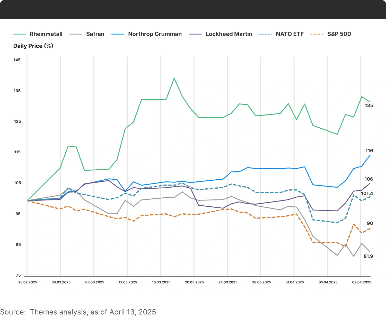The width and height of the screenshot is (386, 316).
Task: Select the 85 y-axis label
Action: [18, 245]
